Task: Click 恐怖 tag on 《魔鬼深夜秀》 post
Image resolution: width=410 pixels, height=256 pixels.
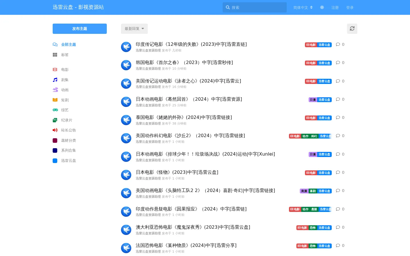Action: (313, 228)
